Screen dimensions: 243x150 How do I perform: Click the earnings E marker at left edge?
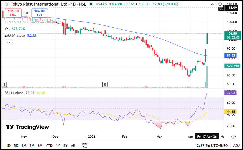tap(4, 84)
